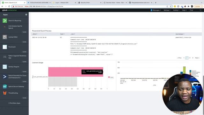This screenshot has width=204, height=115.
Task: Select the pink license usage bar
Action: (76, 72)
